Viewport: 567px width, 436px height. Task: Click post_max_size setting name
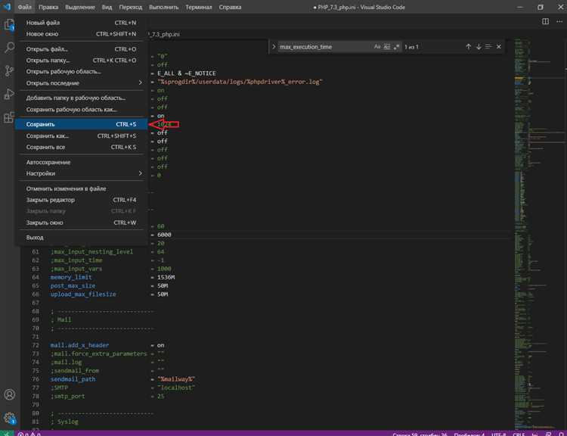pyautogui.click(x=73, y=285)
